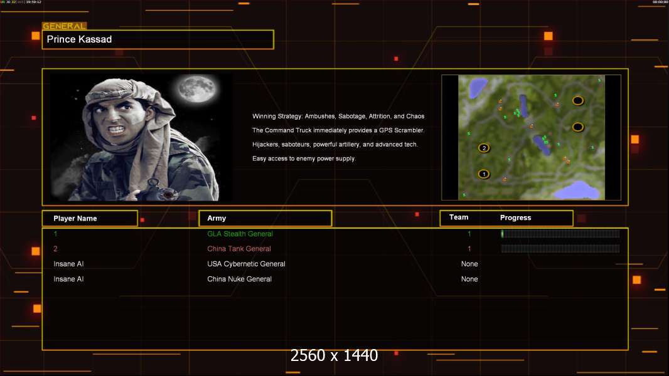
Task: Select the USA Cybernetic General army text
Action: point(246,264)
